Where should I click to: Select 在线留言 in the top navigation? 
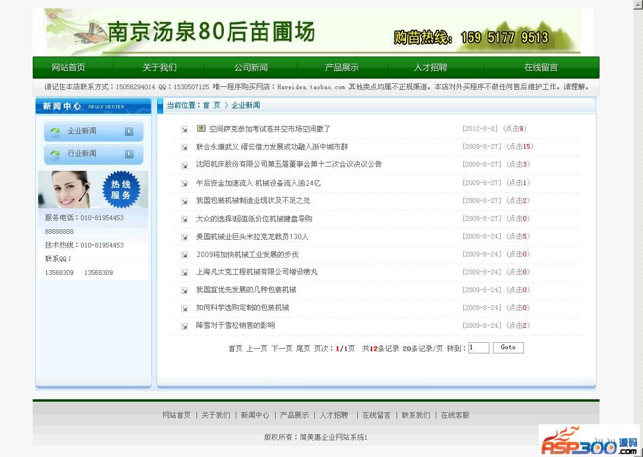541,67
